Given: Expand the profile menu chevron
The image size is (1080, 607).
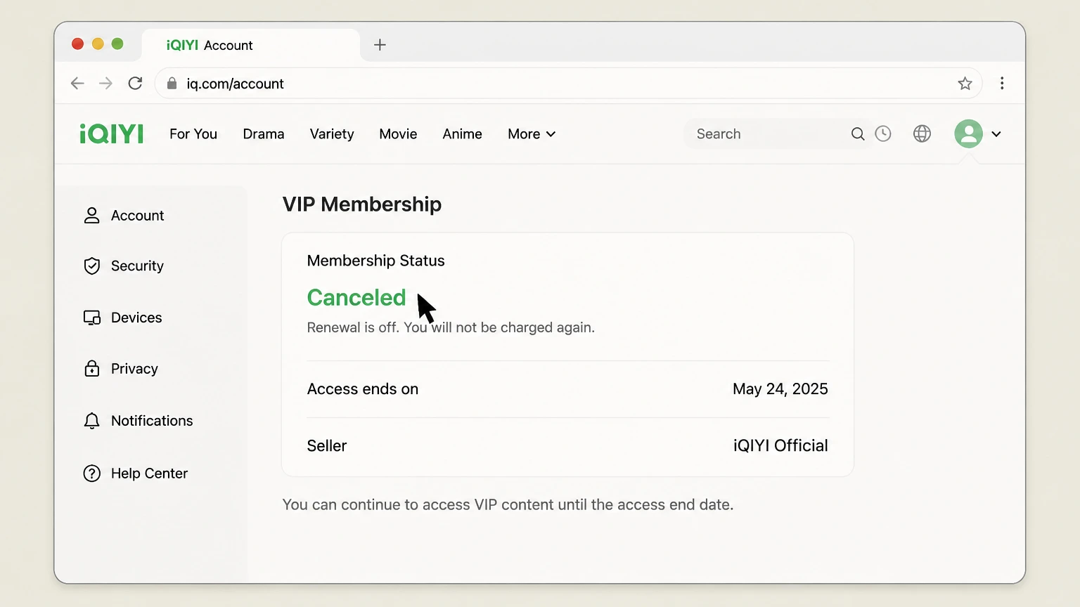Looking at the screenshot, I should 996,134.
